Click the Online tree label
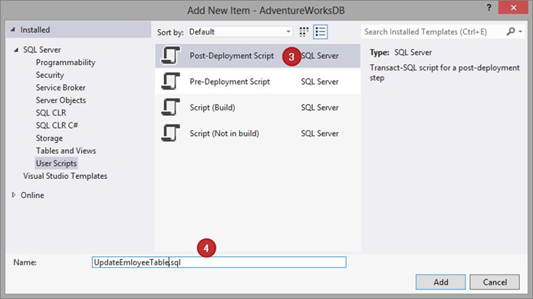The width and height of the screenshot is (533, 299). coord(32,195)
